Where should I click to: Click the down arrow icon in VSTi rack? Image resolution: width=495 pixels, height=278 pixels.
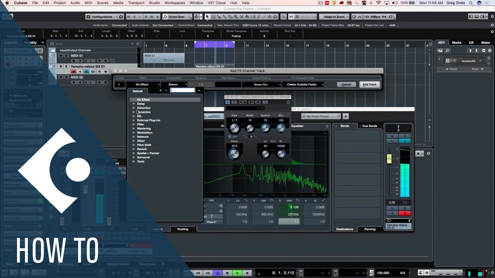476,51
